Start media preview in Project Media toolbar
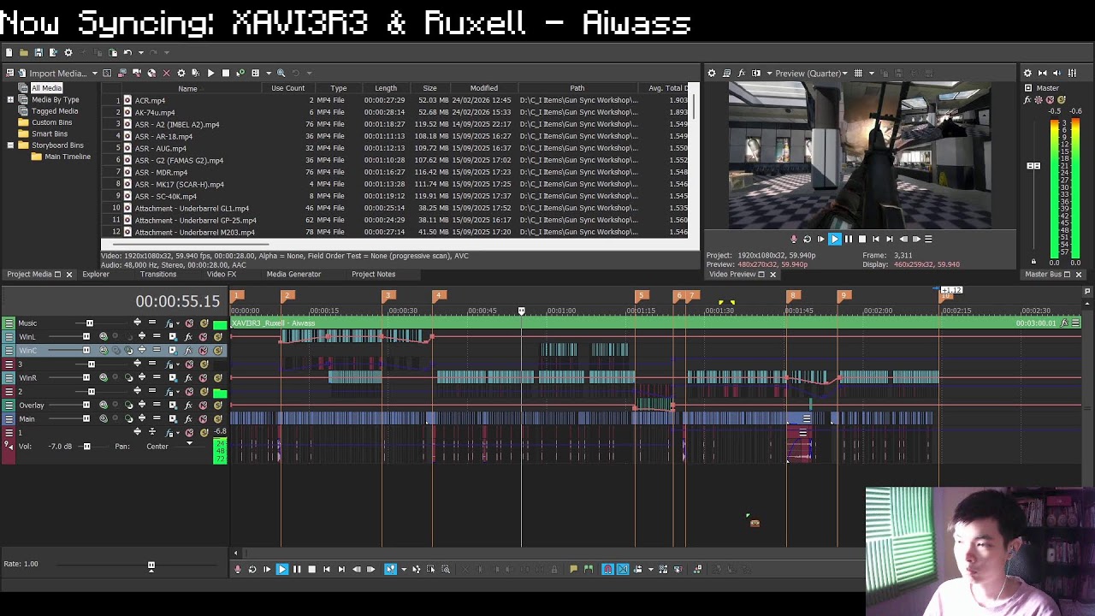The image size is (1095, 616). [x=210, y=73]
